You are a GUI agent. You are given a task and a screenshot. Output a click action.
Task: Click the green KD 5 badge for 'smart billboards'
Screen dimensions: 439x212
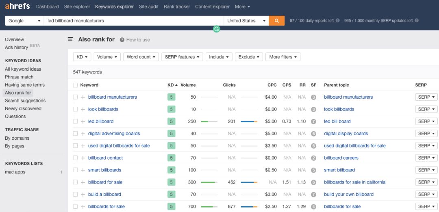click(x=171, y=170)
